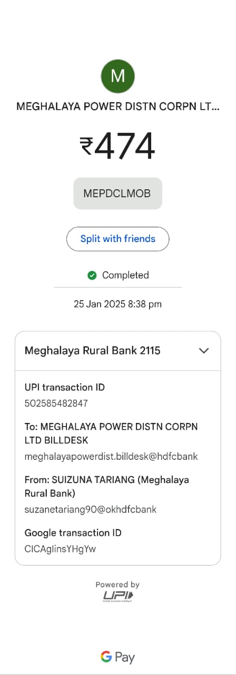Click the Completed status label
236x675 pixels.
point(125,275)
